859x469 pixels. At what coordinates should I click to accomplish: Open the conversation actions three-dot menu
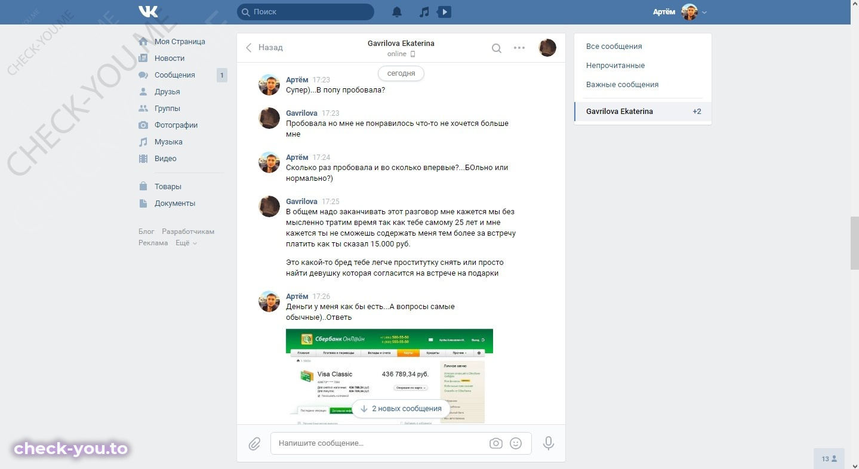(519, 48)
